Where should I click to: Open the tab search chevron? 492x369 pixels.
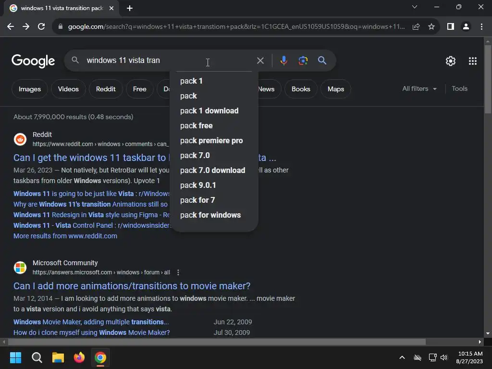[415, 7]
